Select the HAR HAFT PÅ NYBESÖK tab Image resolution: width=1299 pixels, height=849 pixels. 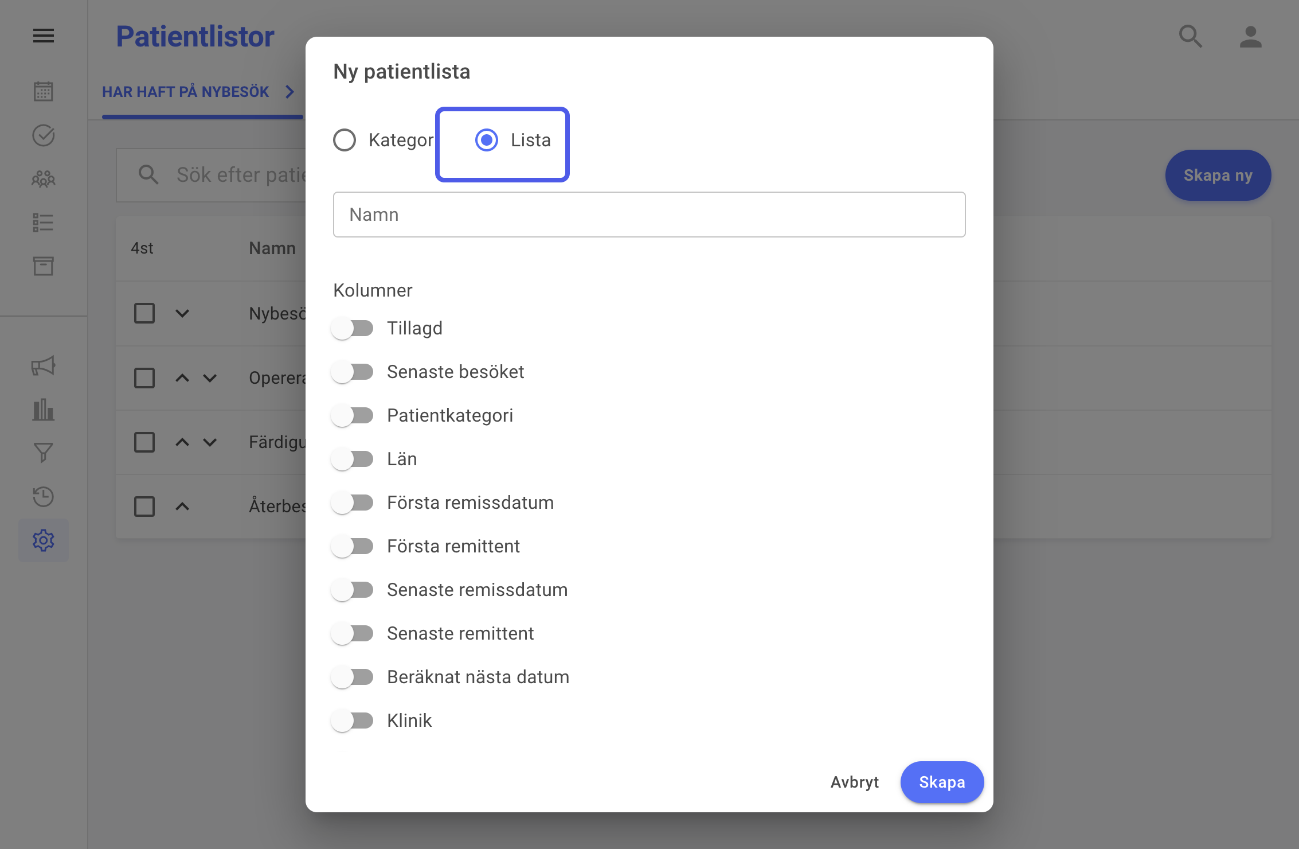[186, 92]
